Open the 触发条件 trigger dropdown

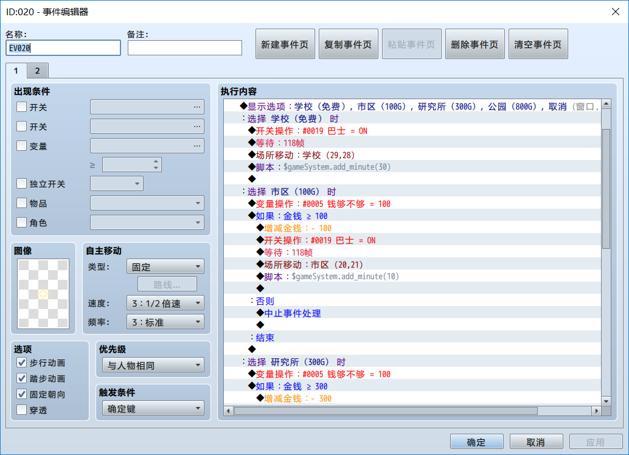pyautogui.click(x=153, y=408)
